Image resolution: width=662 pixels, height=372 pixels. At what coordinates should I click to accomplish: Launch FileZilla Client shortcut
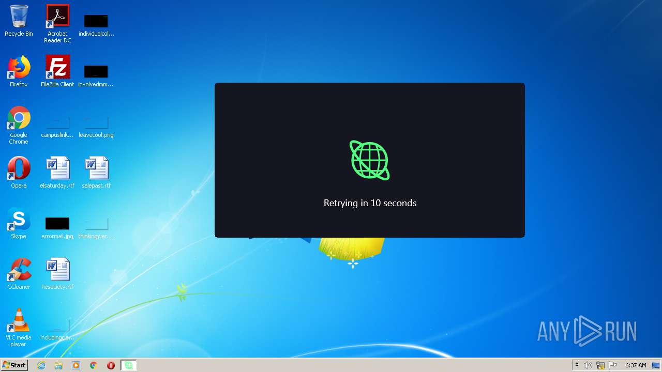pos(57,71)
